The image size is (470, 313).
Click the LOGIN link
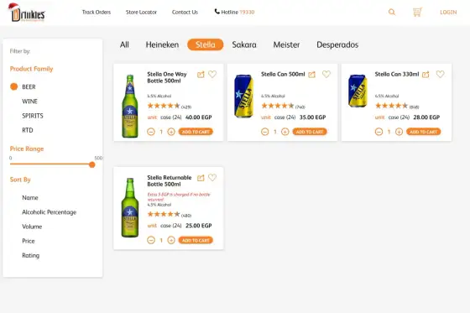click(x=448, y=12)
